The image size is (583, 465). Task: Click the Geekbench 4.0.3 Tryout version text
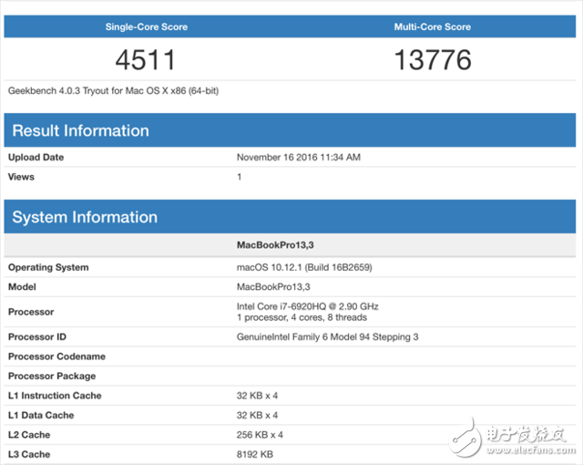(x=113, y=91)
